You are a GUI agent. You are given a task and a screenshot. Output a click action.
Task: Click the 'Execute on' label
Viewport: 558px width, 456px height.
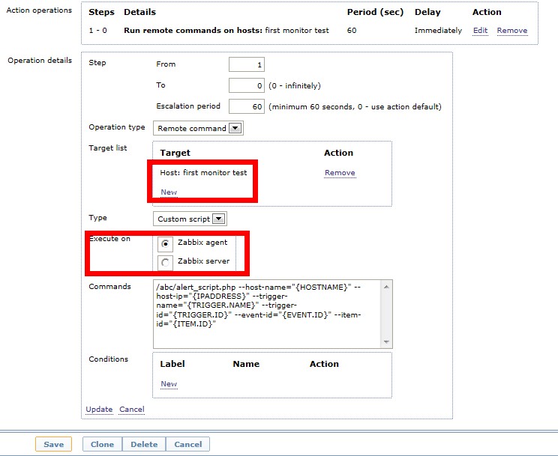tap(109, 239)
